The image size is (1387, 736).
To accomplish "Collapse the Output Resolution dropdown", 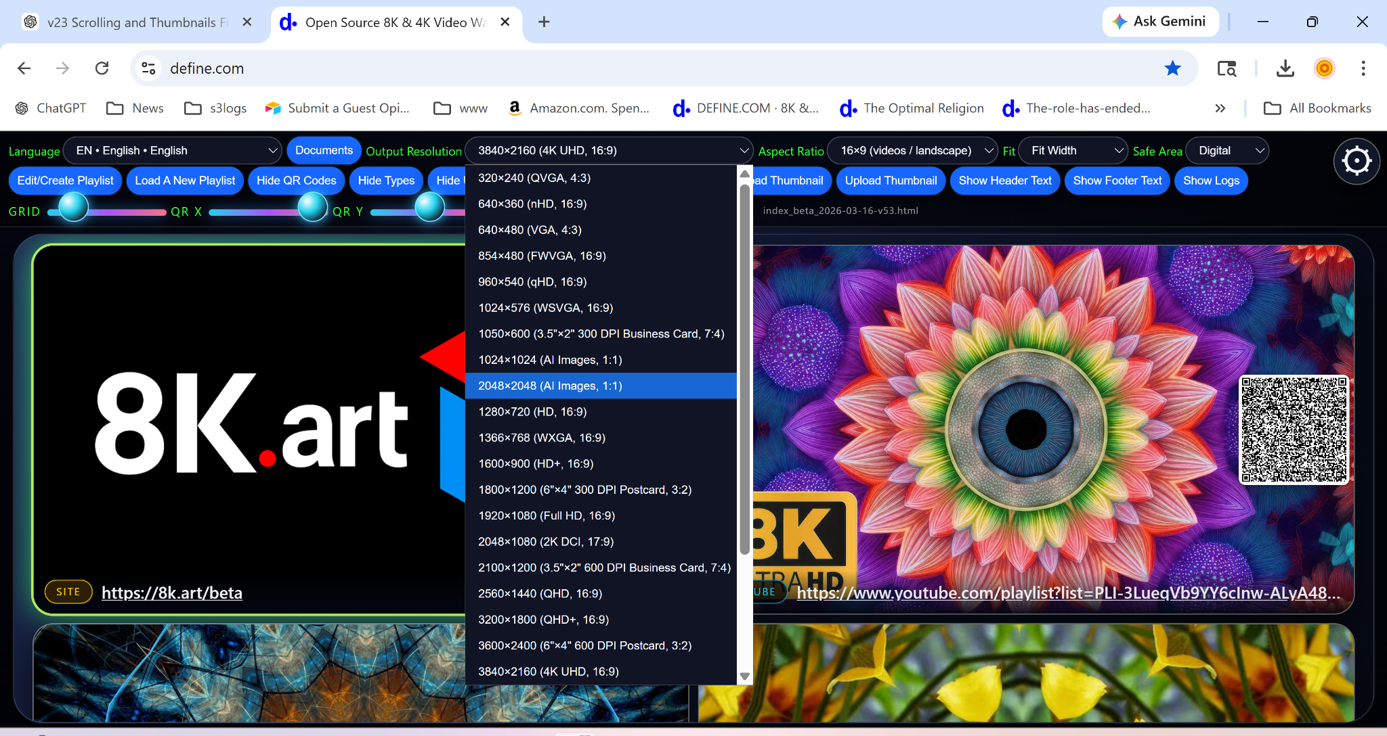I will click(609, 151).
